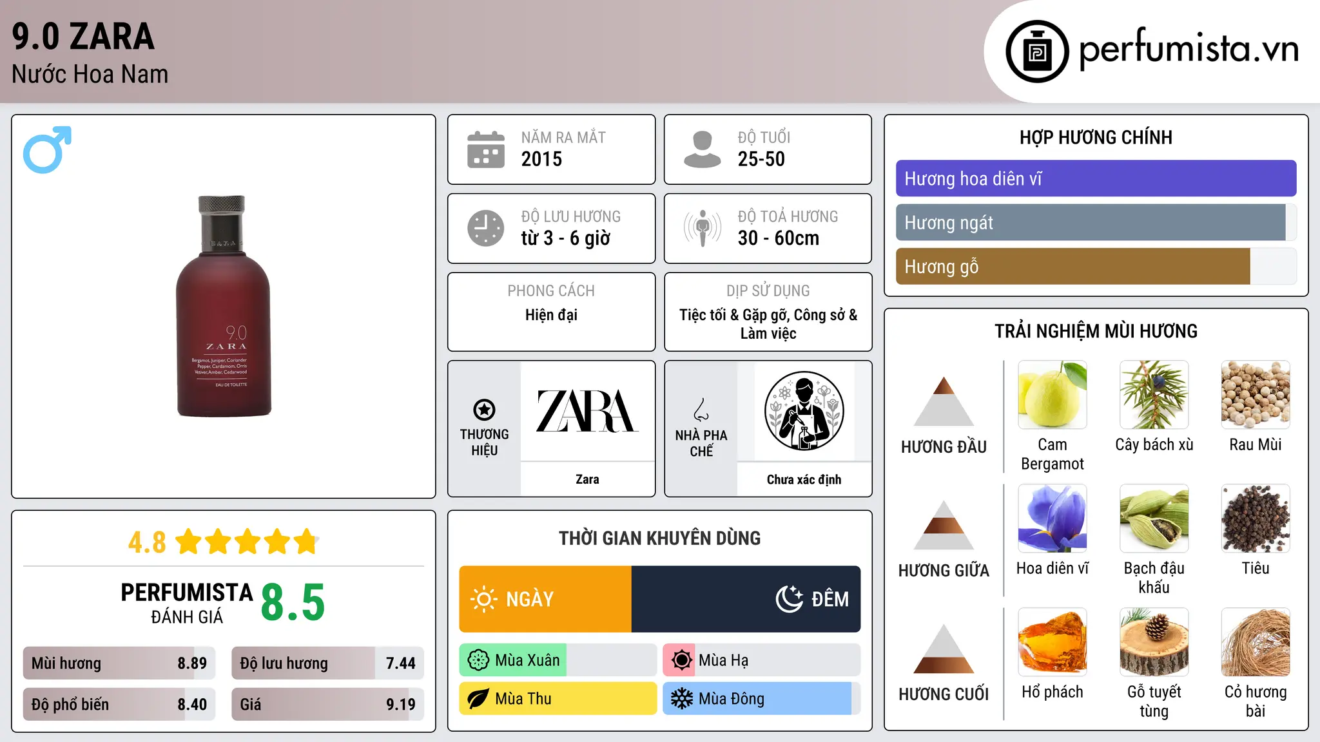Viewport: 1320px width, 742px height.
Task: Click the star badge icon above Thương hiệu
Action: click(484, 410)
